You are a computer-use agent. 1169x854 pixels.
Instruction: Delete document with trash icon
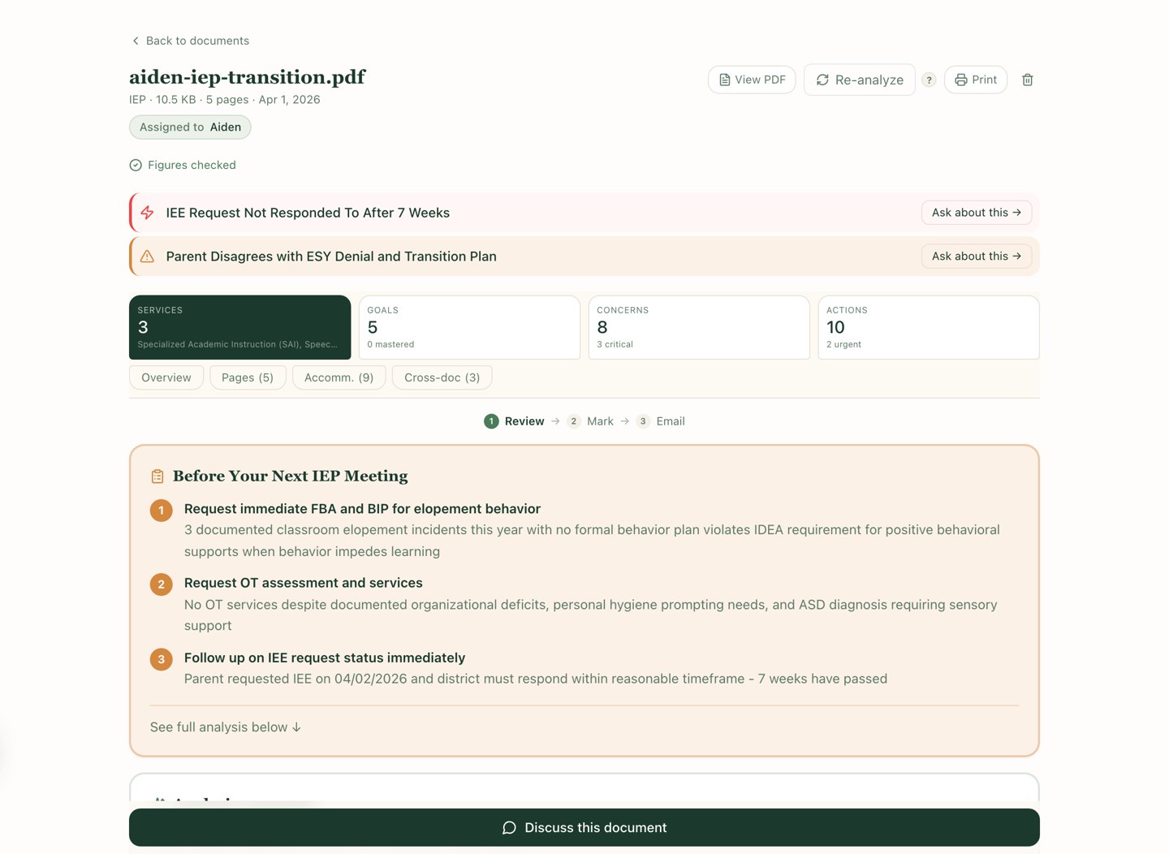tap(1028, 80)
